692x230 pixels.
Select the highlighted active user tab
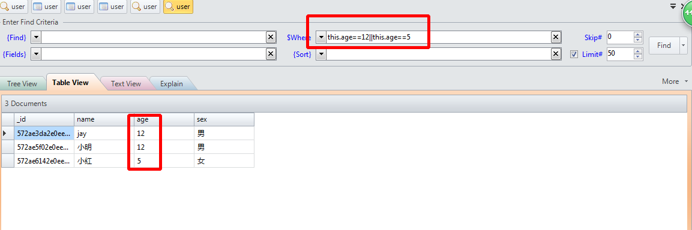[x=178, y=7]
